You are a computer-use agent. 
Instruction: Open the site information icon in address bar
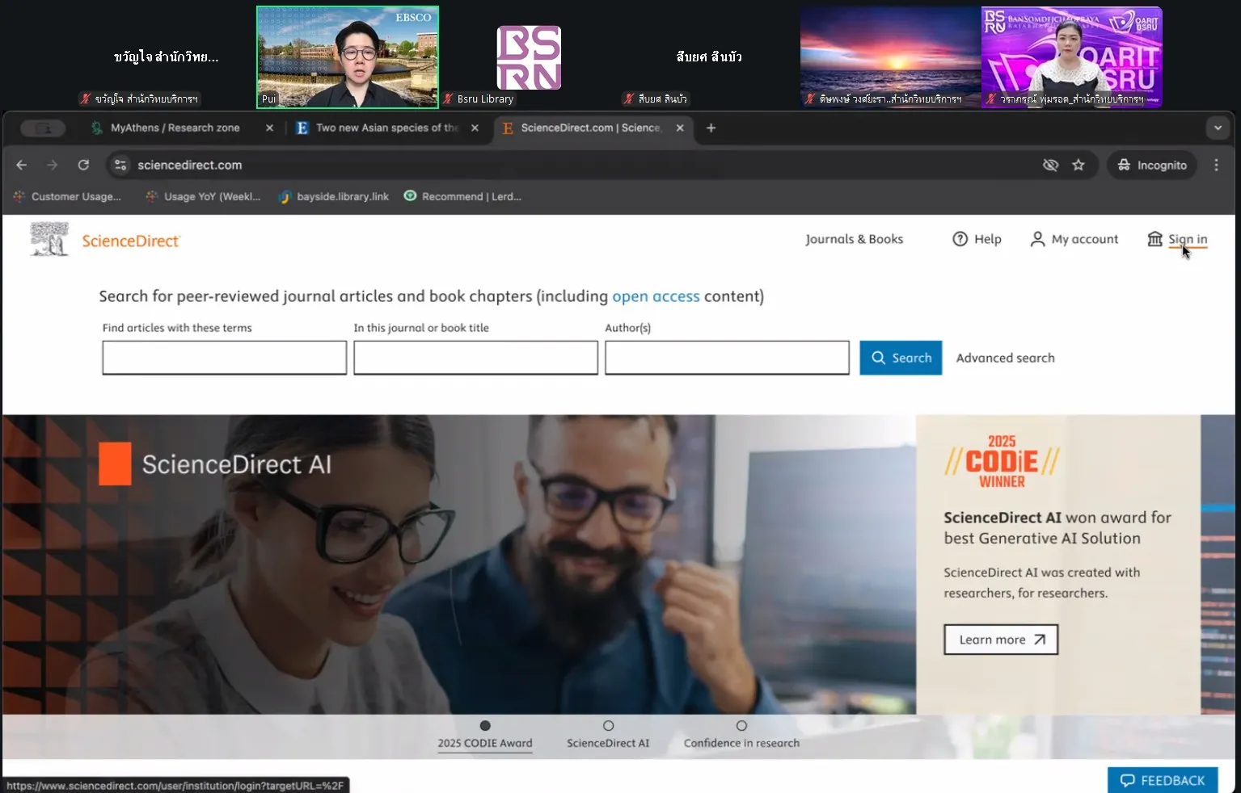pyautogui.click(x=120, y=165)
